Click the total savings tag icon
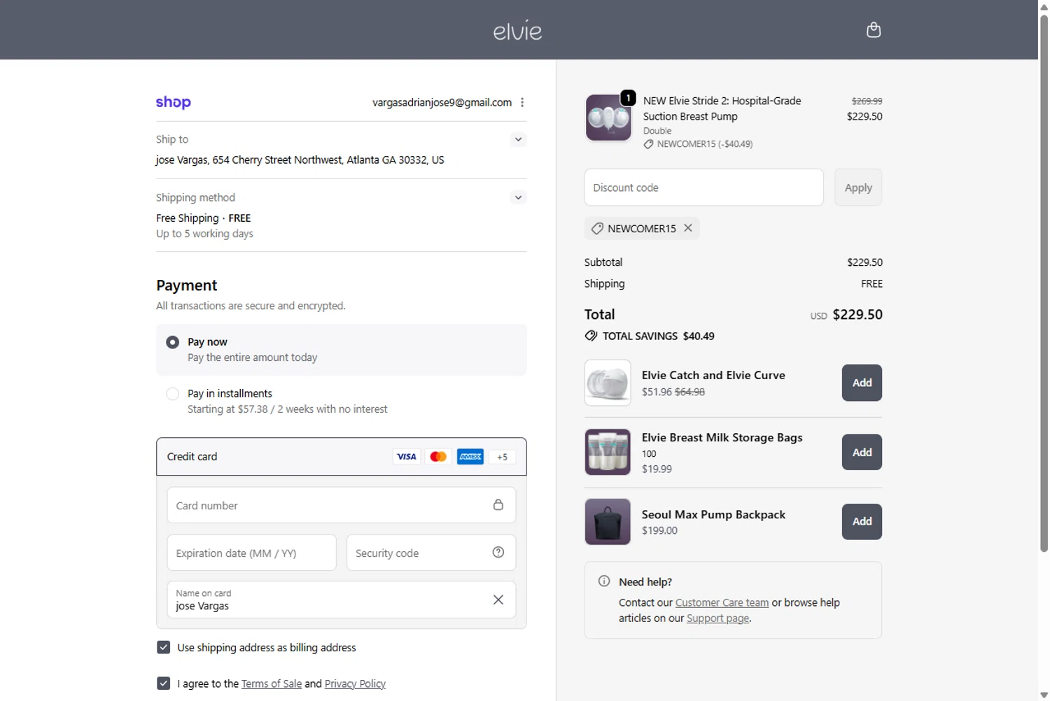Viewport: 1050px width, 701px height. point(591,336)
